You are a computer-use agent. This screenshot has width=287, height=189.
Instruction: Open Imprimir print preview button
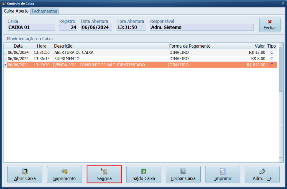(223, 174)
